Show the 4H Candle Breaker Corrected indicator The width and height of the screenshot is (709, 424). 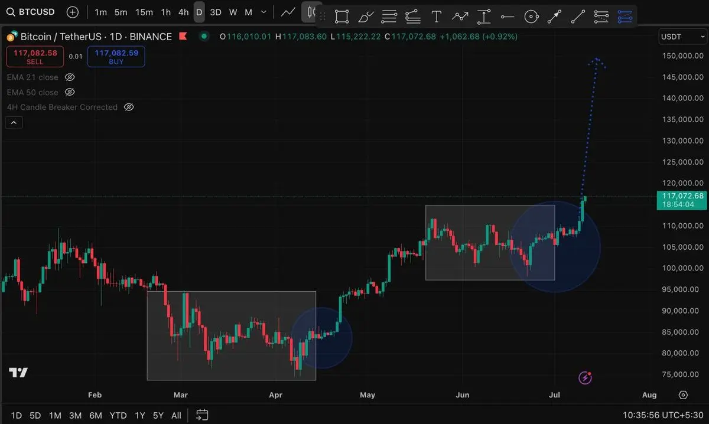click(129, 107)
